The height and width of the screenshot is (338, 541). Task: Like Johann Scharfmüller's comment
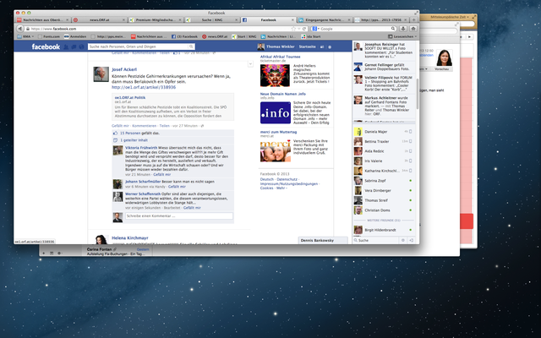coord(177,187)
